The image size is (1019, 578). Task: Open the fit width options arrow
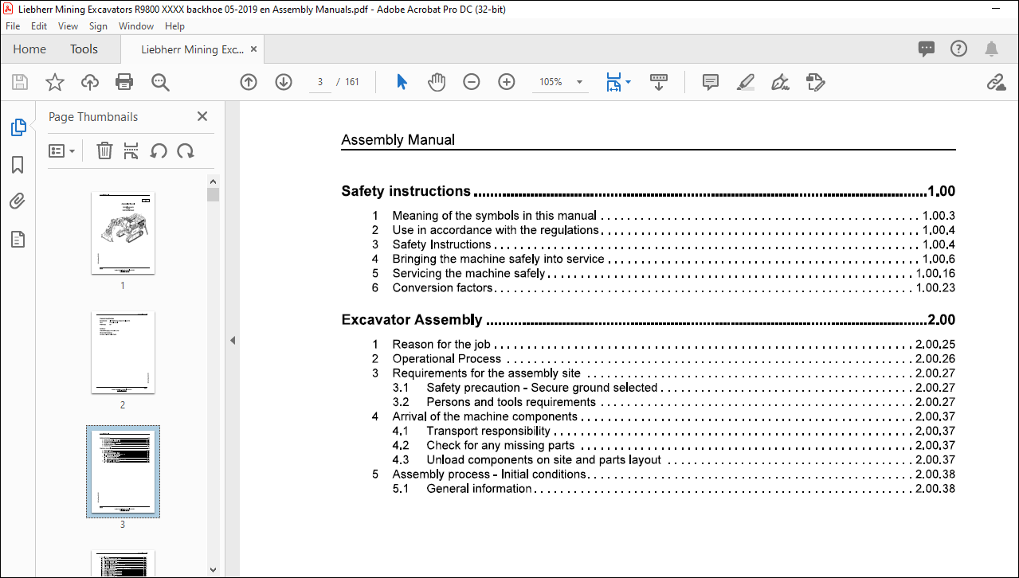(629, 82)
